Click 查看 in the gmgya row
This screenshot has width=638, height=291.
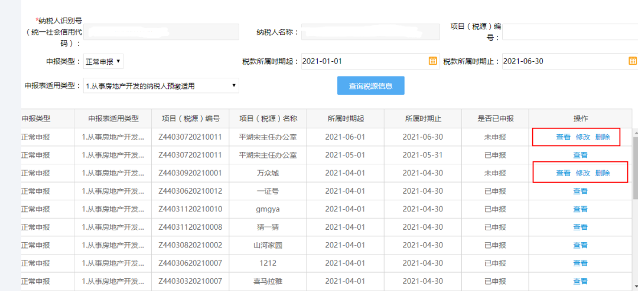tap(580, 209)
